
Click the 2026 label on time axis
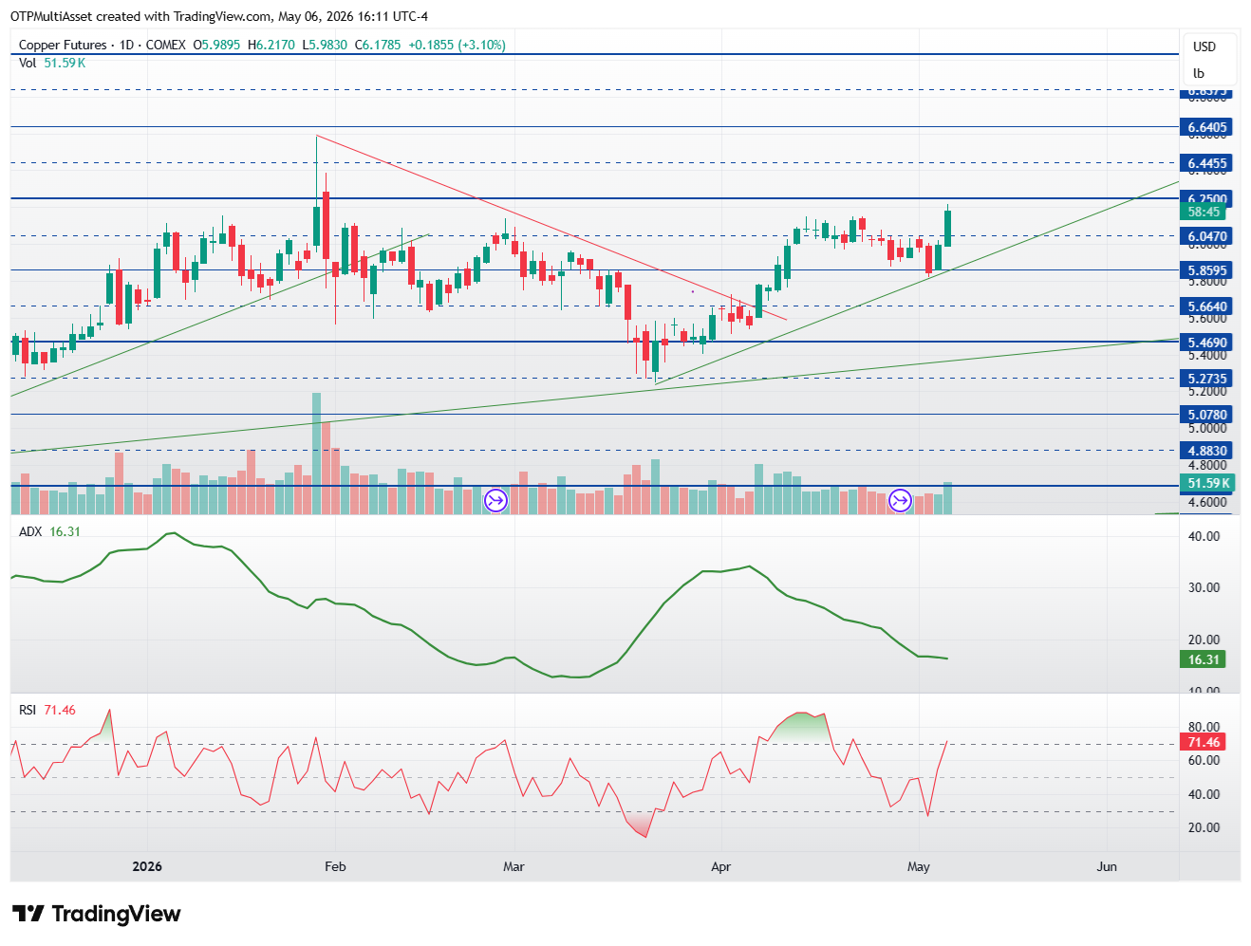pyautogui.click(x=147, y=866)
